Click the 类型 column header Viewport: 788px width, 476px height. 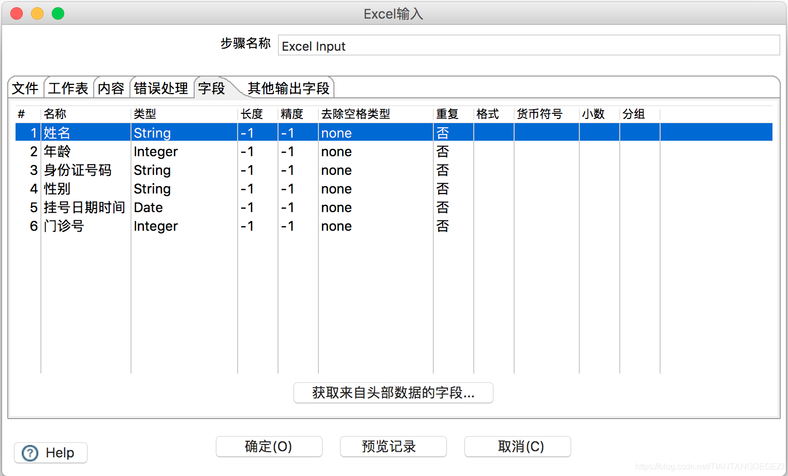click(184, 114)
